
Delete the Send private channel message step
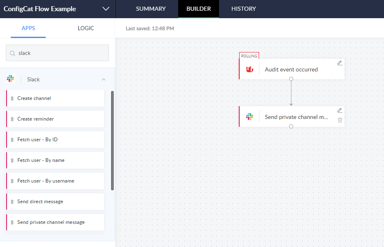339,120
